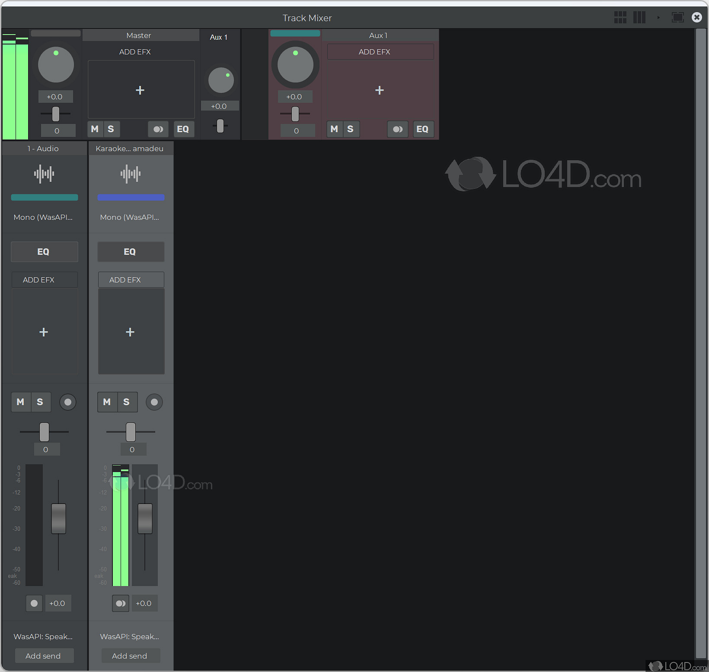Adjust Master pan slider handle
This screenshot has height=672, width=709.
coord(56,114)
